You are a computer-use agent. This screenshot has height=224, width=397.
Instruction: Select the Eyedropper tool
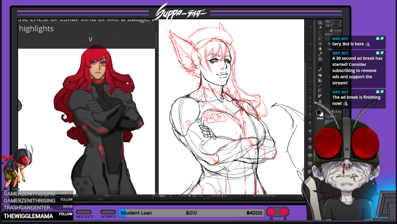pyautogui.click(x=320, y=54)
